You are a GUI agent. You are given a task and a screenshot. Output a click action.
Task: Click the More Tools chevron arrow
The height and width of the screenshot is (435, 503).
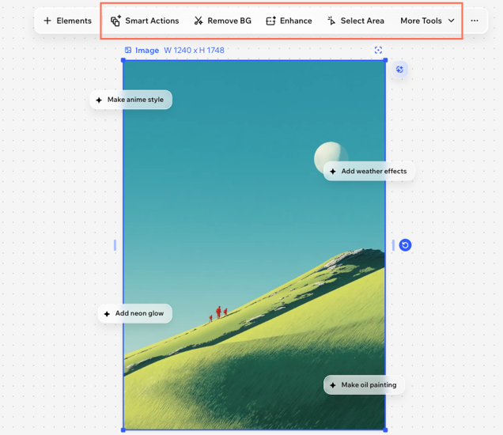point(451,21)
